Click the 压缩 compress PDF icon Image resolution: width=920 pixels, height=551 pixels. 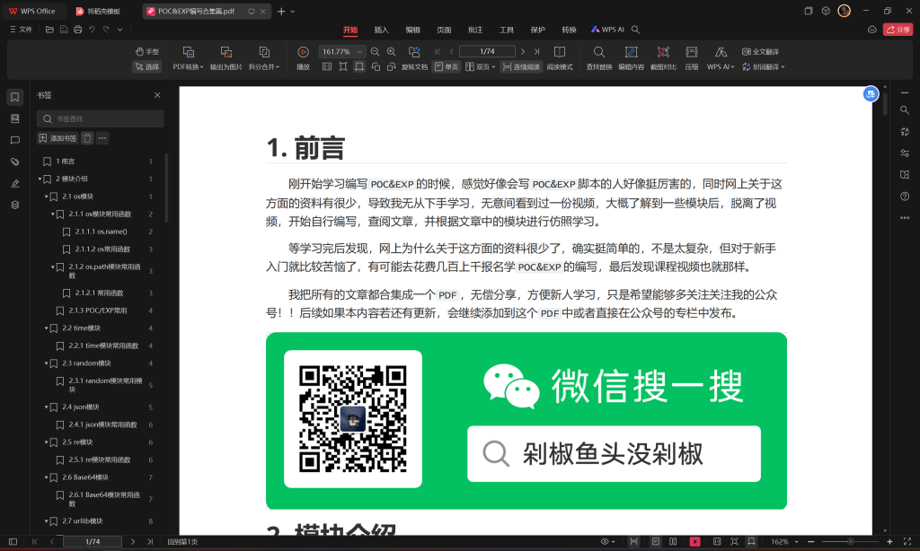pos(691,52)
